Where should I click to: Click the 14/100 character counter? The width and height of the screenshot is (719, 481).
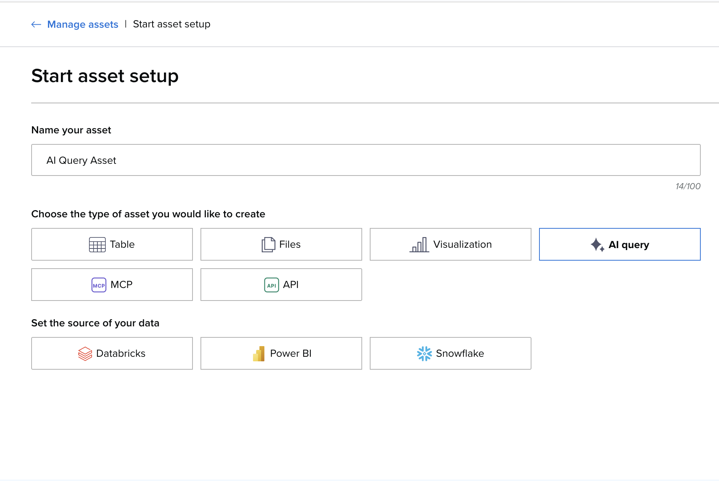click(x=688, y=186)
